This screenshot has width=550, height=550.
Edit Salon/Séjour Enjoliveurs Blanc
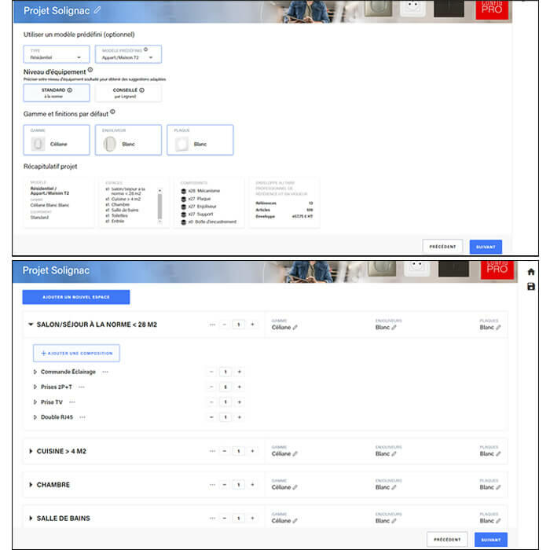click(394, 328)
